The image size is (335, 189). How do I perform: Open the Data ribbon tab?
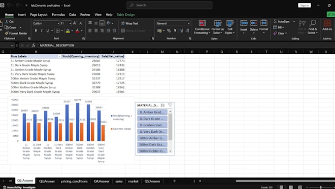[x=72, y=14]
